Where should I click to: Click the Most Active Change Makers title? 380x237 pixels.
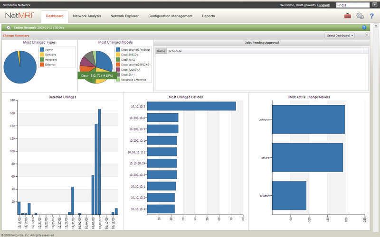(x=309, y=97)
